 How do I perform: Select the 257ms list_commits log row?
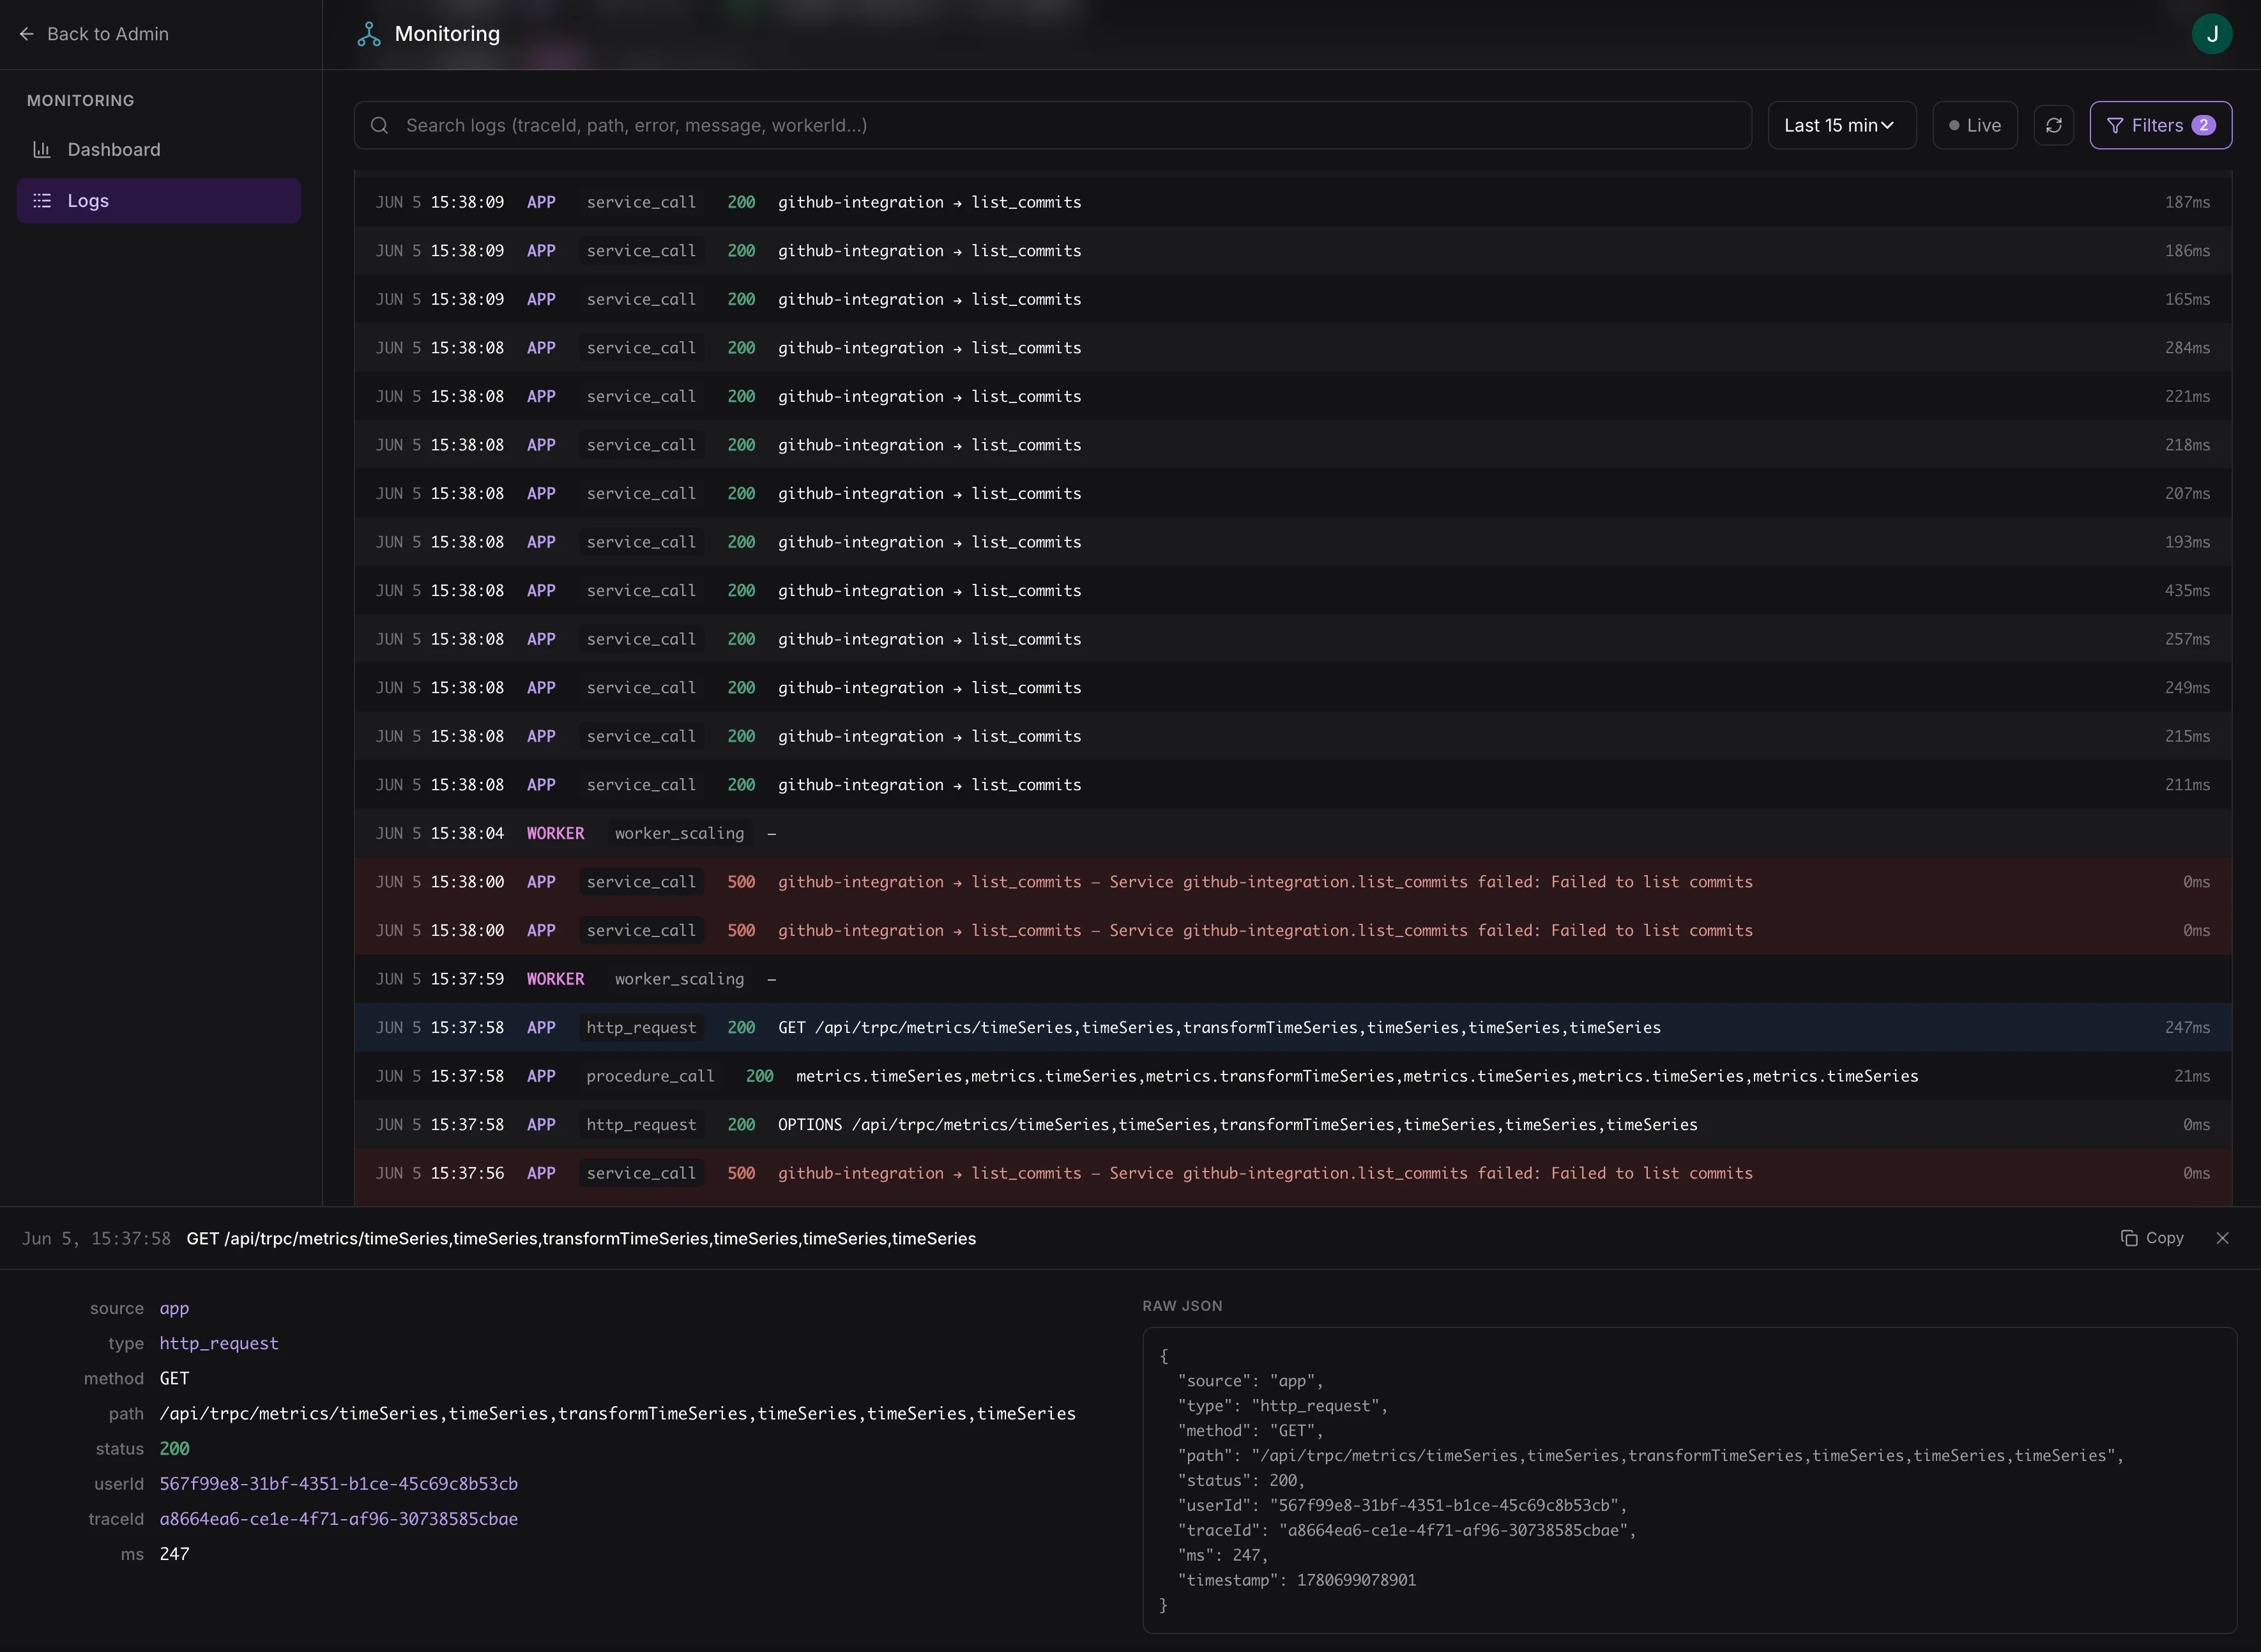1293,639
